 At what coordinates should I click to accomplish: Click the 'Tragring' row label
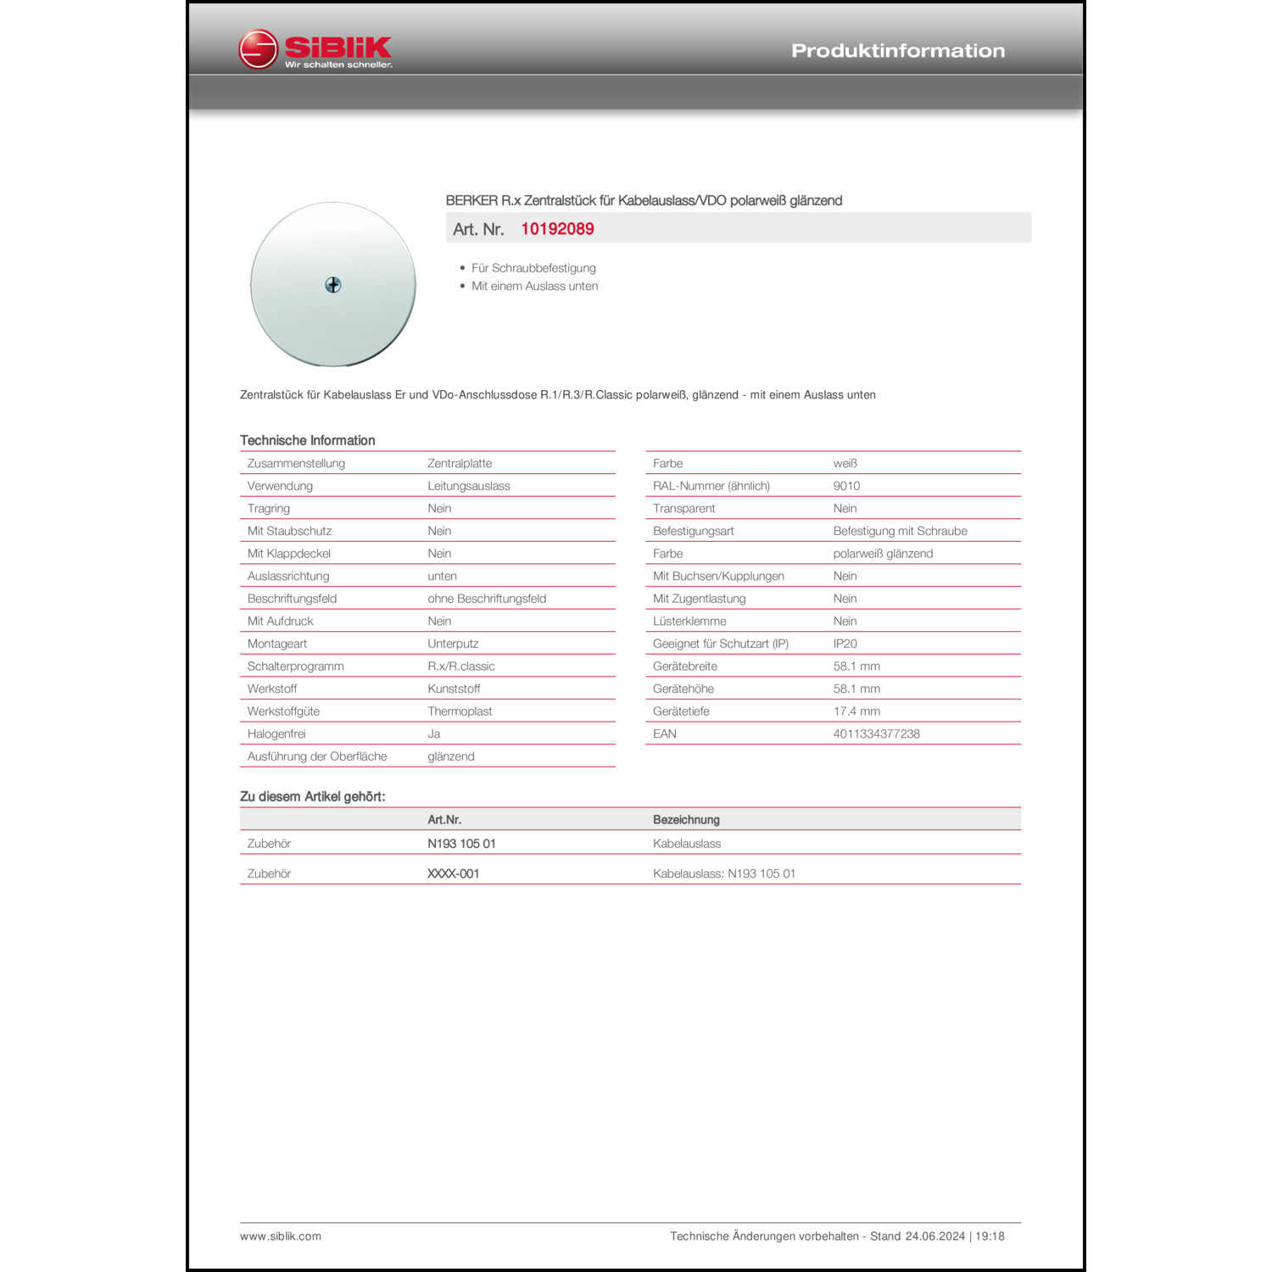coord(268,509)
